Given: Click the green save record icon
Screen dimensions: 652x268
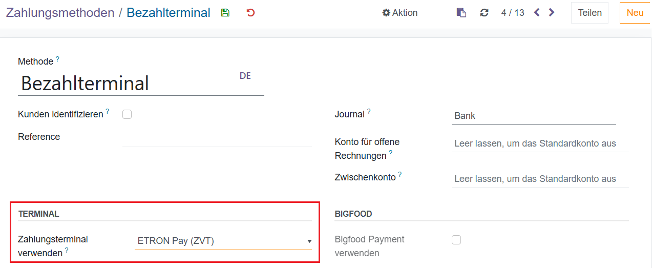Looking at the screenshot, I should 225,13.
